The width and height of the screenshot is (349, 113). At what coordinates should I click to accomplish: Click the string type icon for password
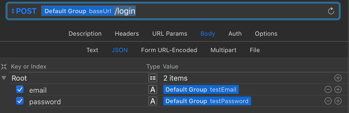tap(153, 101)
